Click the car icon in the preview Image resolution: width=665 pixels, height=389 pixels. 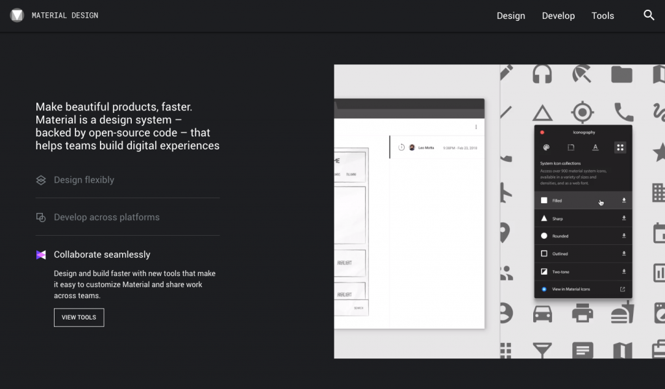[542, 314]
